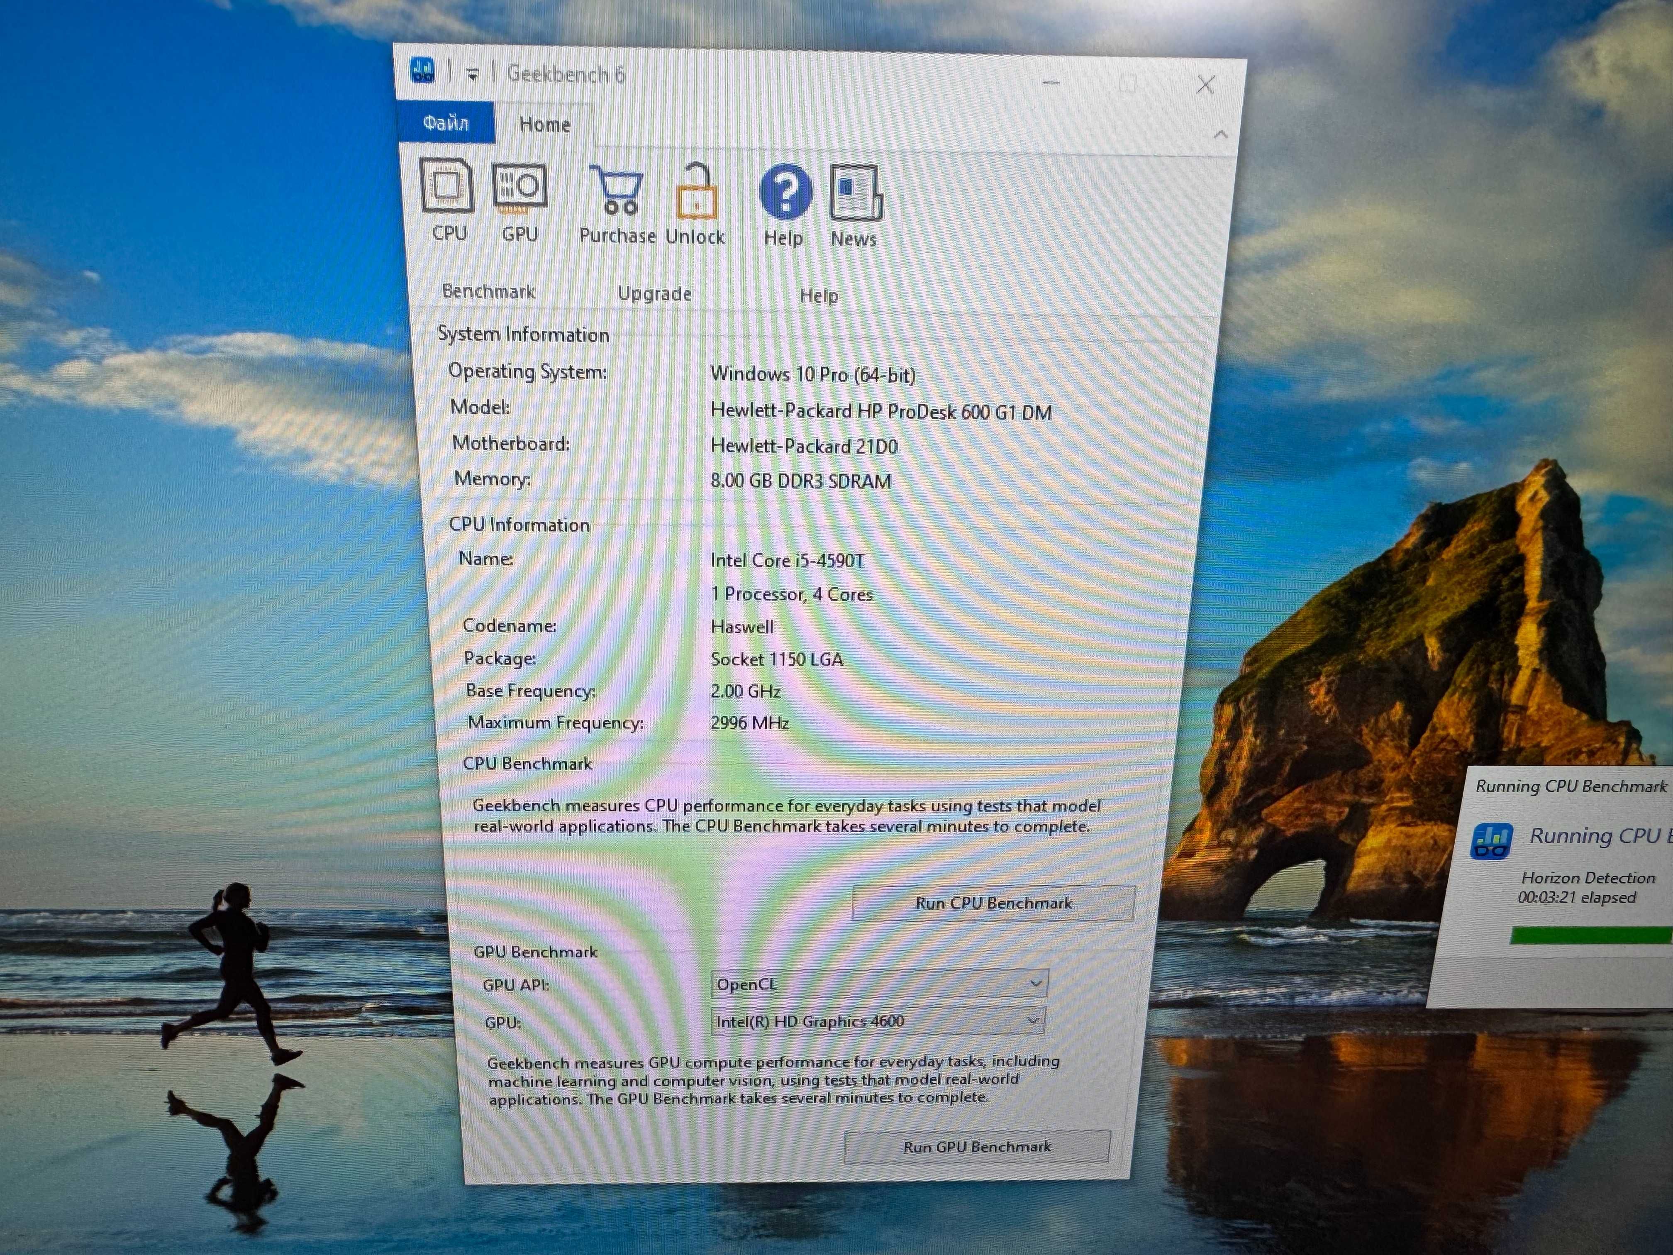Click the 'CPU Information' section heading

(x=519, y=525)
